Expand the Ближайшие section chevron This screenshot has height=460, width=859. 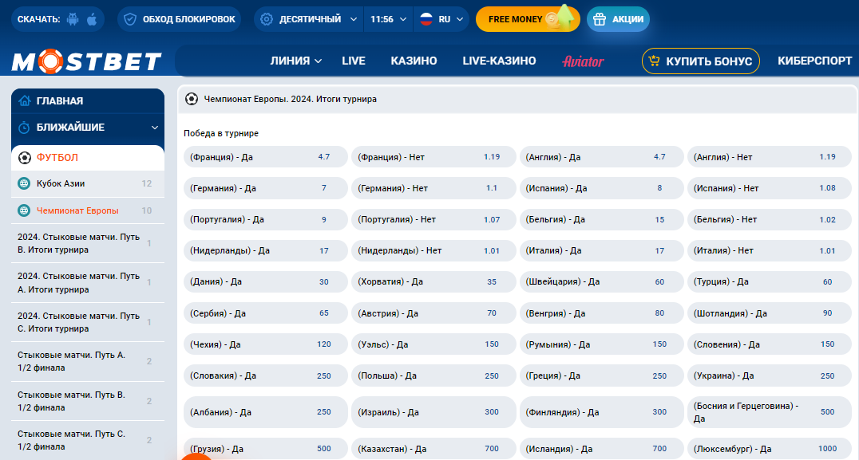[155, 128]
